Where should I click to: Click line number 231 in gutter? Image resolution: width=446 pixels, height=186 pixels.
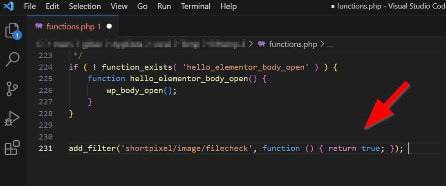(x=45, y=148)
